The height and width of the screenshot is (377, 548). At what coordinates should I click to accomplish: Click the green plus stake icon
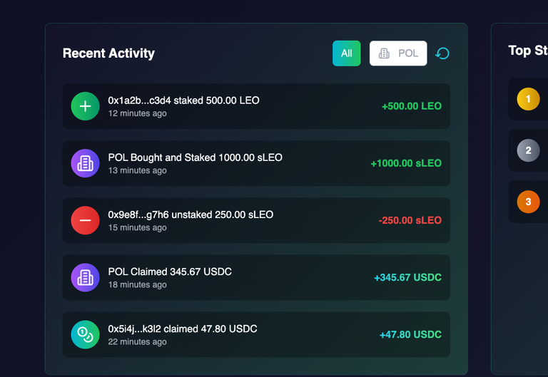pyautogui.click(x=86, y=106)
